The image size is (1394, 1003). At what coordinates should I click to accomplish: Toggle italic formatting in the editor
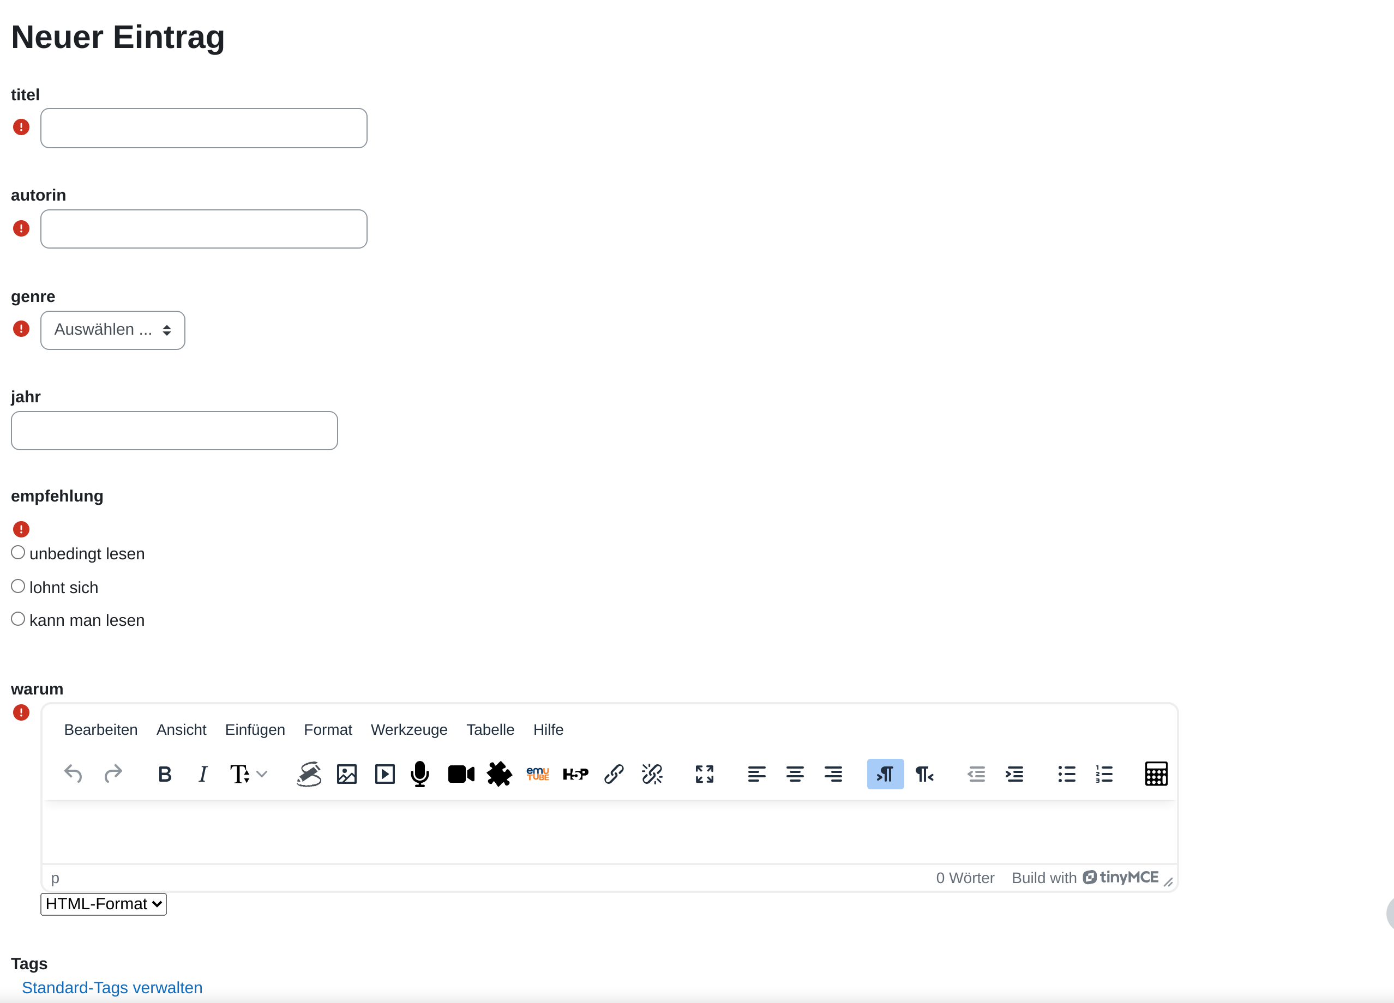[x=203, y=774]
